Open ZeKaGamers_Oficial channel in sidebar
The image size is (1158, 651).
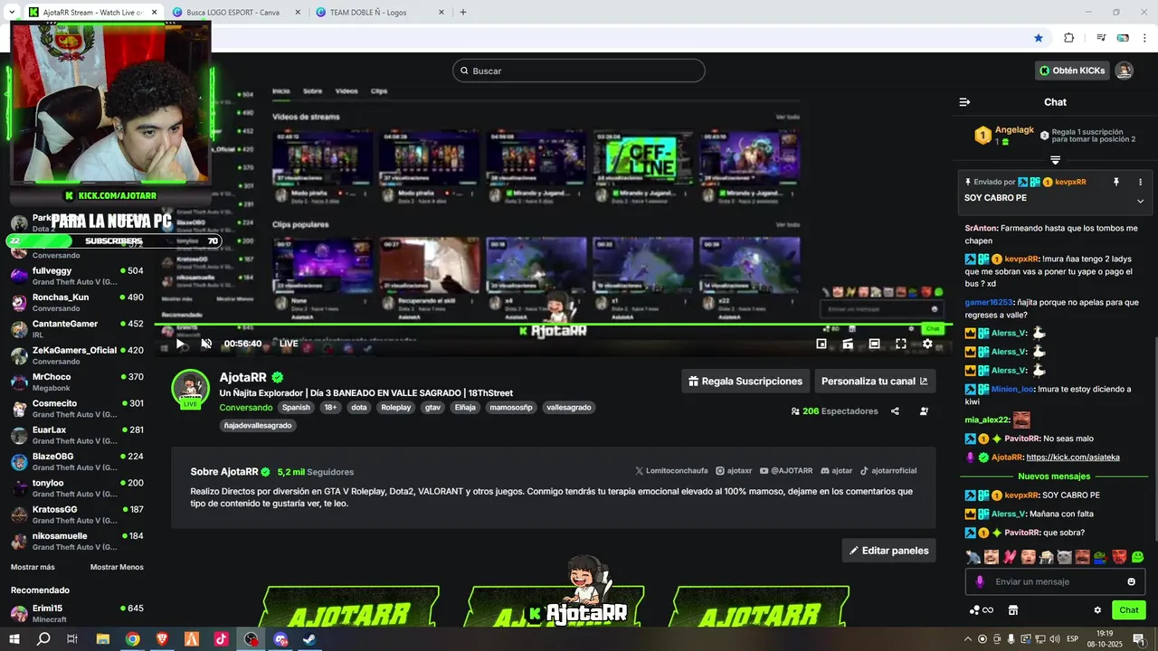[x=77, y=356]
